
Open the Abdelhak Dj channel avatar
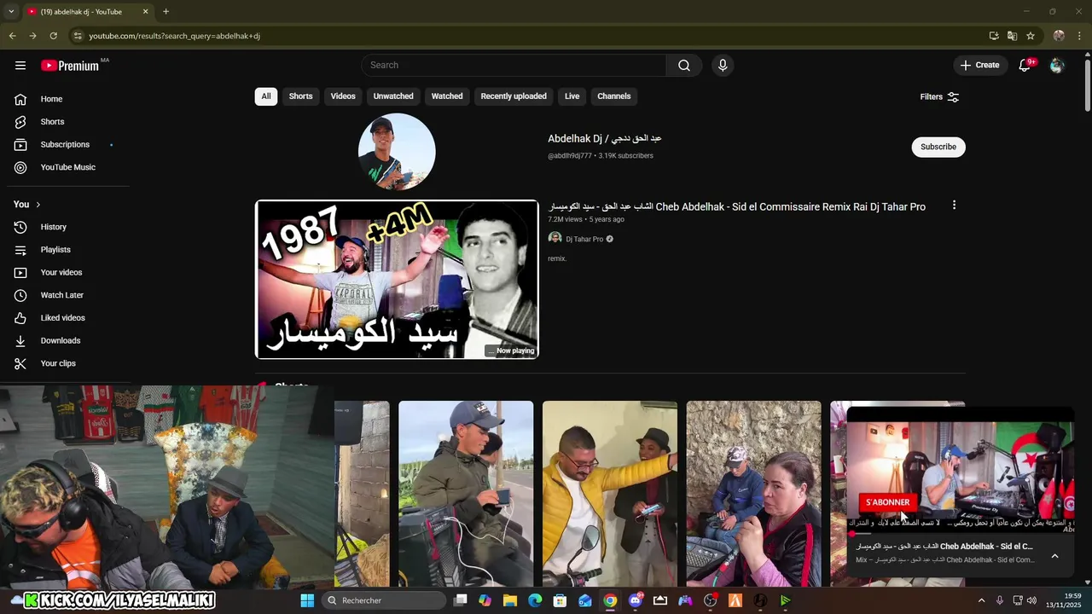[397, 151]
